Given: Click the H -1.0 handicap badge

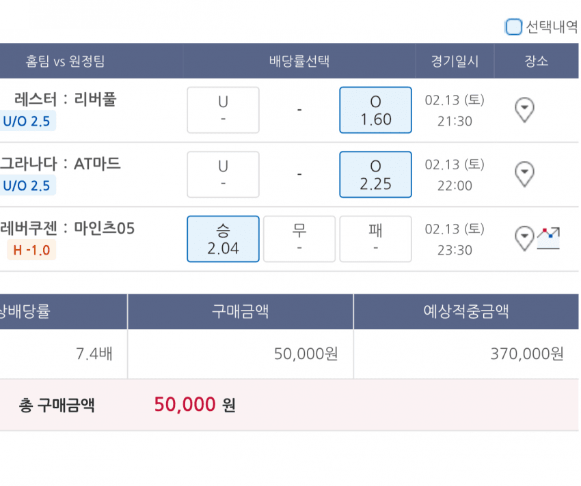Looking at the screenshot, I should [31, 251].
